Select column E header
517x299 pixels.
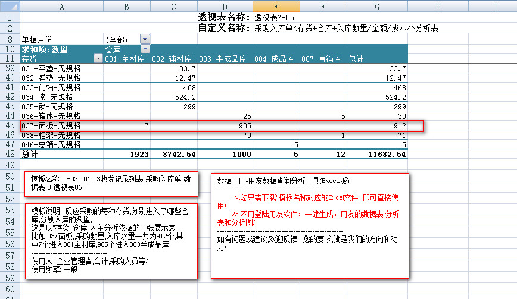coord(276,6)
